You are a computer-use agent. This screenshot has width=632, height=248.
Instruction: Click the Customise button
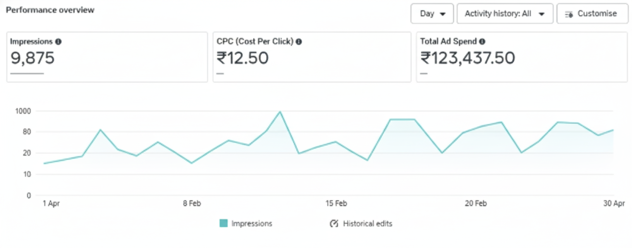coord(592,14)
